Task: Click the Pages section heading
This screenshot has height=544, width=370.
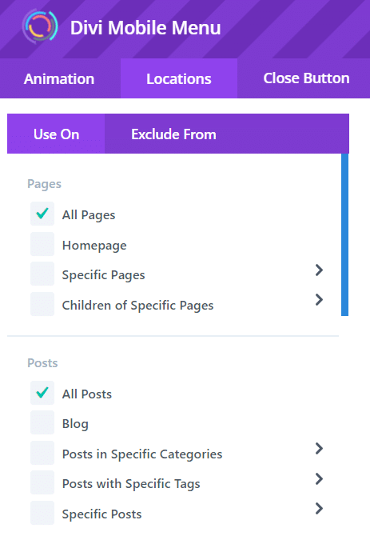Action: pos(44,184)
